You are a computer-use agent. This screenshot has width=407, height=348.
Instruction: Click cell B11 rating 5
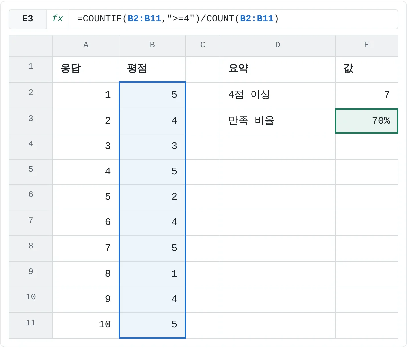(152, 325)
